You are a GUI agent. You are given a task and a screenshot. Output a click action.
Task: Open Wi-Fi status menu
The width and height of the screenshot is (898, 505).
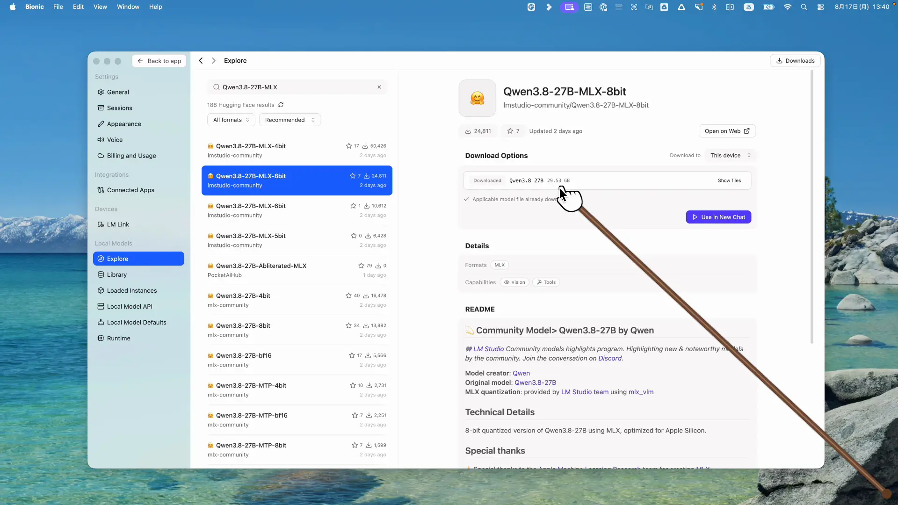[788, 7]
